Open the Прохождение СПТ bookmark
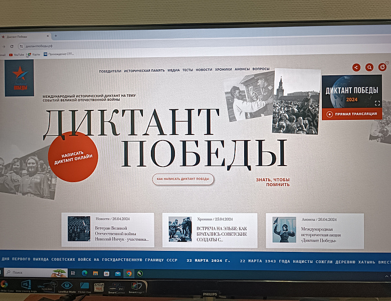This screenshot has height=301, width=391. pos(59,54)
